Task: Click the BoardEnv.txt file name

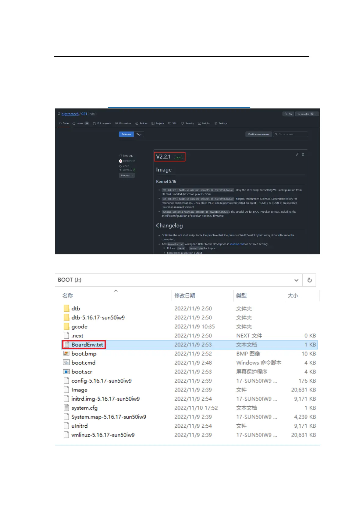Action: [x=87, y=345]
